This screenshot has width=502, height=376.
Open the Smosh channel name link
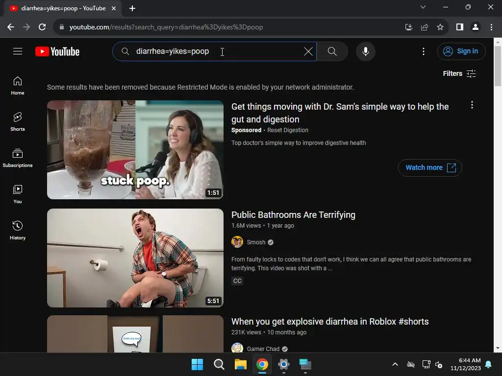click(x=256, y=242)
